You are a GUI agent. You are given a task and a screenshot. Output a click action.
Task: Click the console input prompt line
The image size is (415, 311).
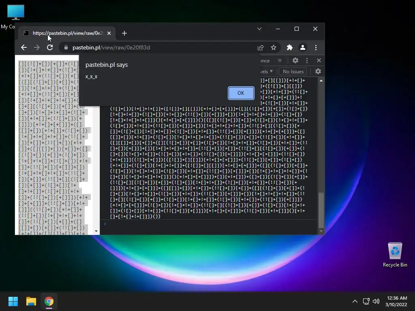click(209, 224)
